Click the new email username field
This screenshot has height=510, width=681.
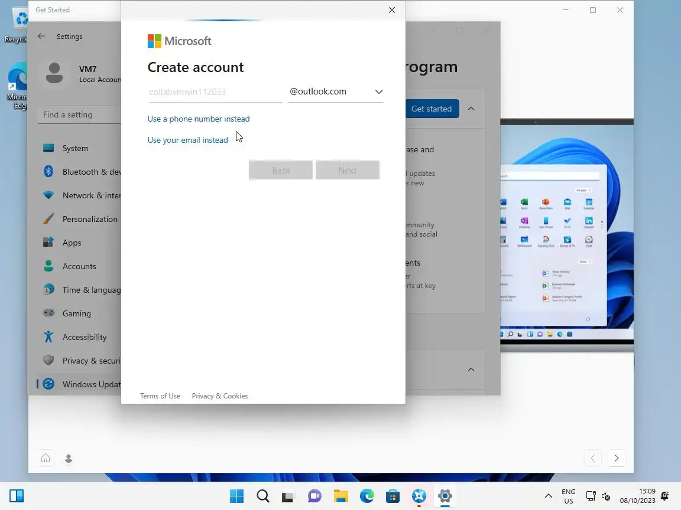tap(215, 92)
